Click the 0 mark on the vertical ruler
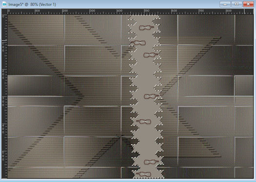The image size is (256, 182). tap(3, 17)
